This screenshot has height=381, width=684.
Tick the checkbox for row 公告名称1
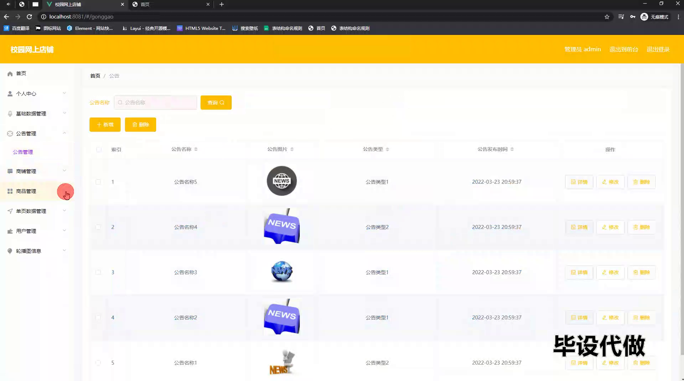[98, 363]
